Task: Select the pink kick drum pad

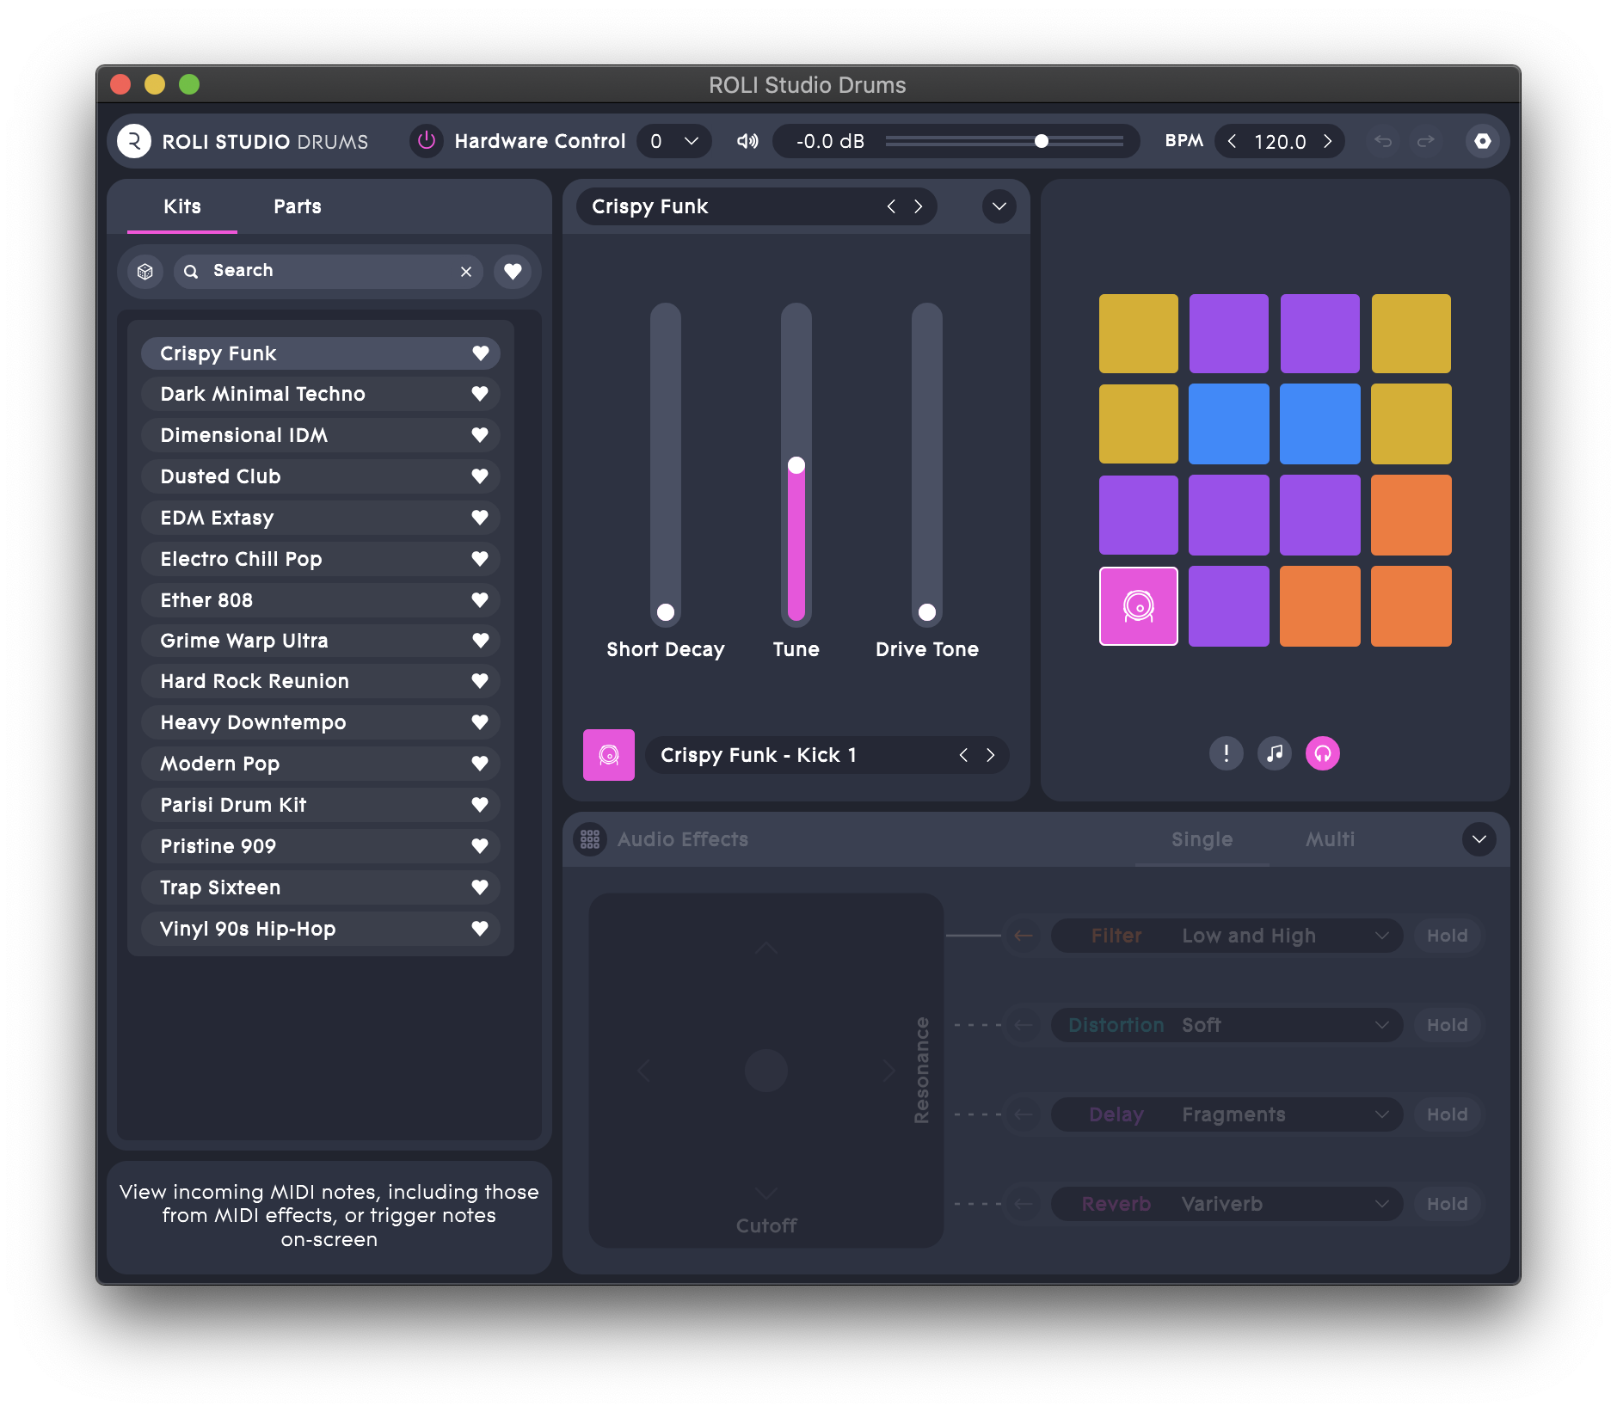Action: [x=1138, y=606]
